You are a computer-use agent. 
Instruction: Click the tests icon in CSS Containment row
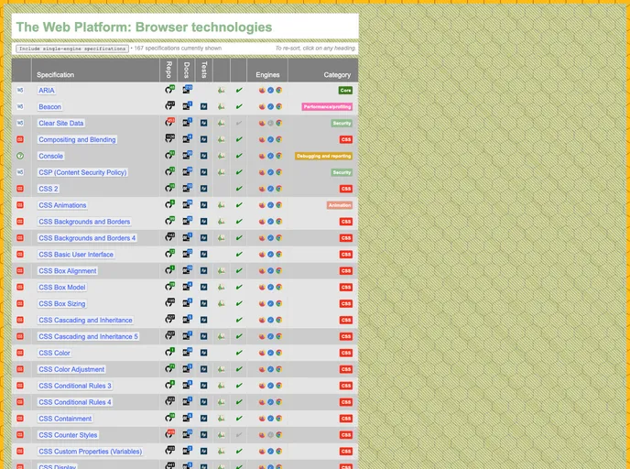(203, 419)
